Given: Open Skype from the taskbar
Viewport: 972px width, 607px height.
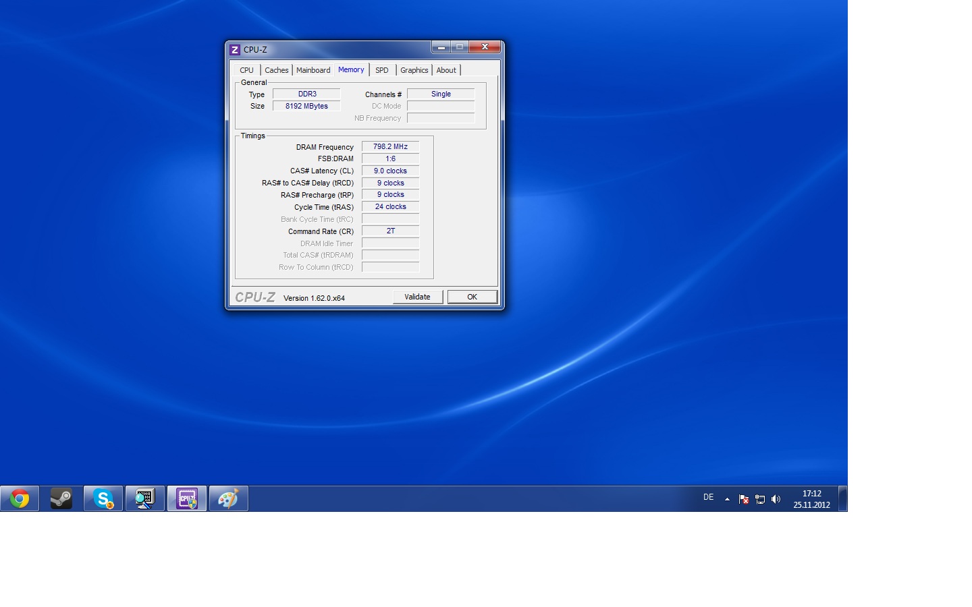Looking at the screenshot, I should pos(103,498).
